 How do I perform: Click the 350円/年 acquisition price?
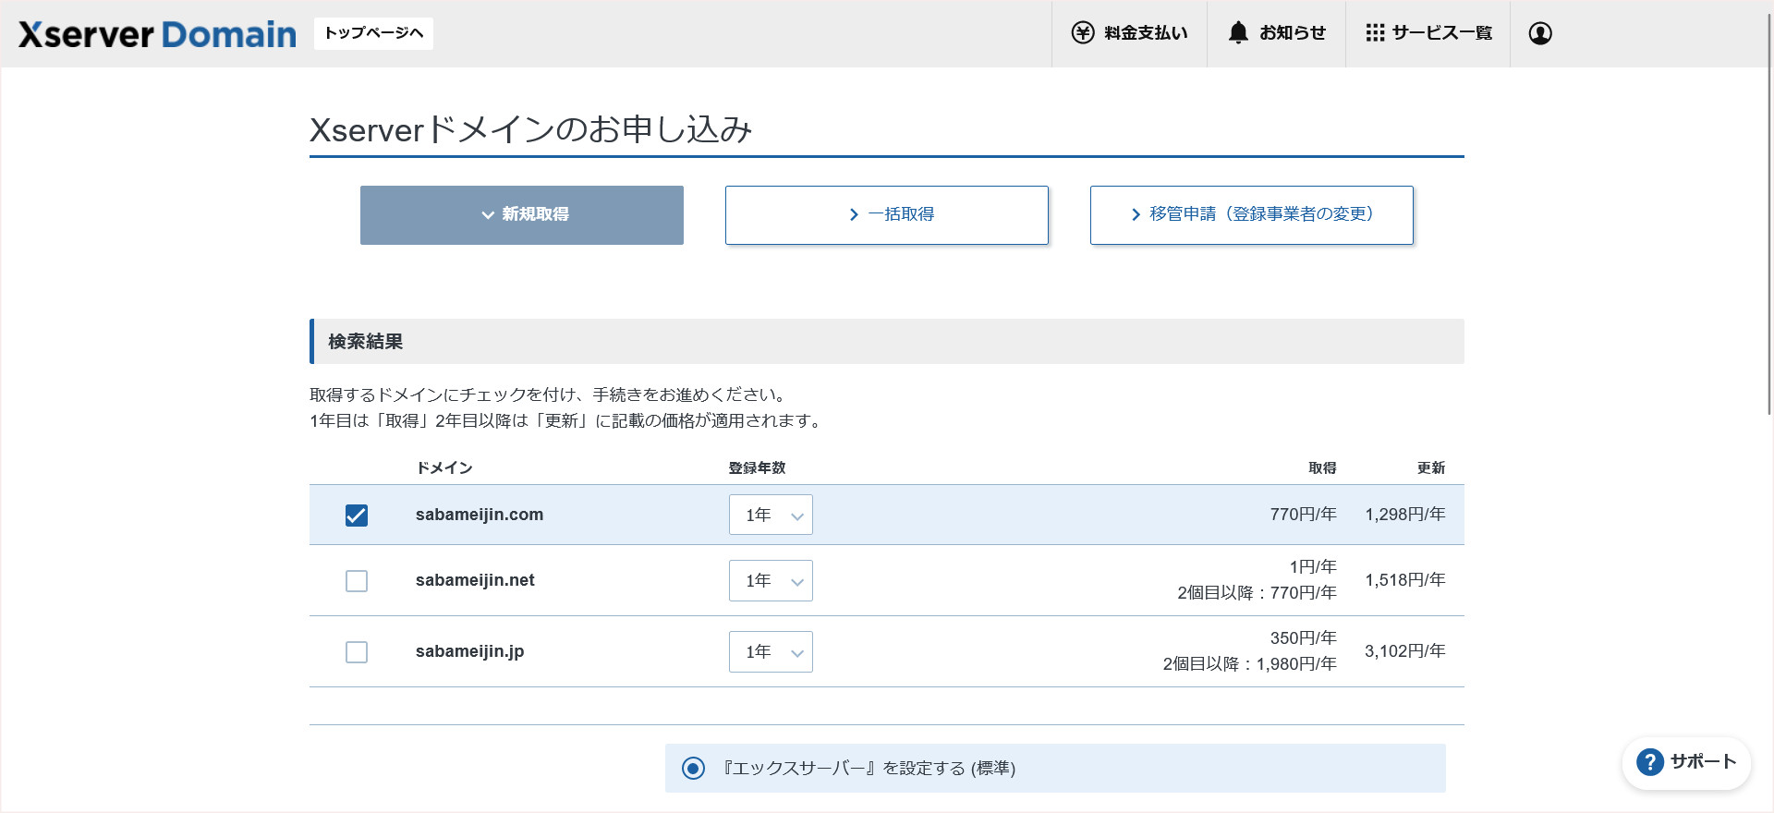(1303, 638)
